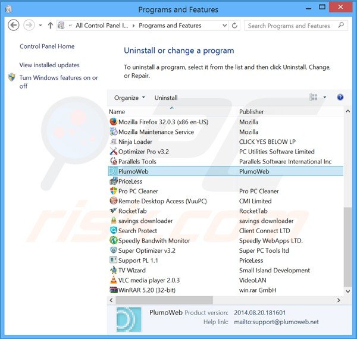The width and height of the screenshot is (357, 339).
Task: Click the savings downloader icon
Action: 114,221
